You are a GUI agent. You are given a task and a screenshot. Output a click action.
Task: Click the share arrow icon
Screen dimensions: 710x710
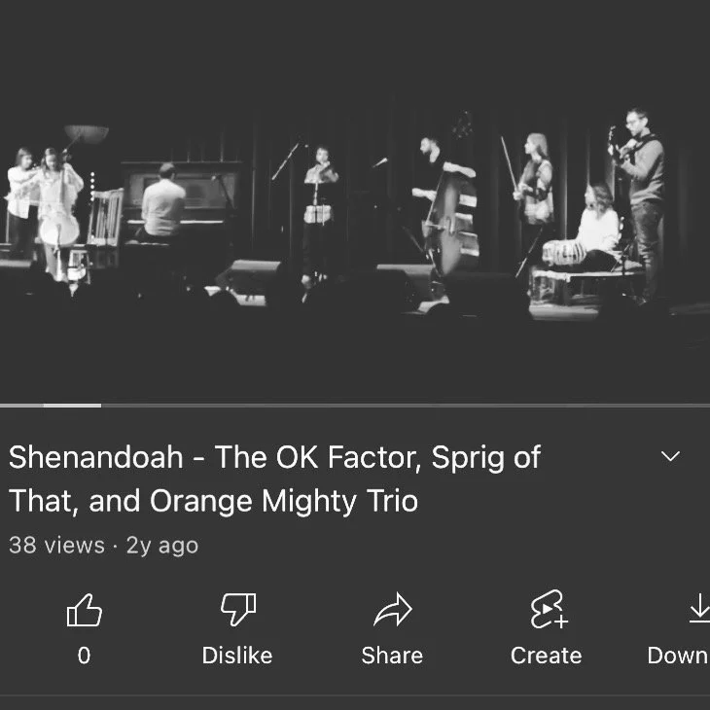coord(393,610)
